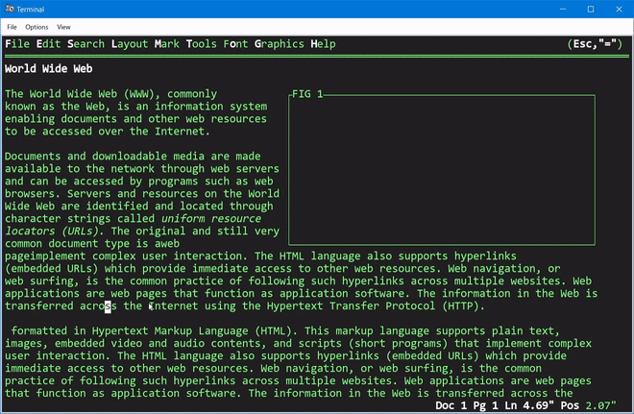Click '(short programs)' in lower paragraph
The height and width of the screenshot is (414, 634).
[x=398, y=343]
